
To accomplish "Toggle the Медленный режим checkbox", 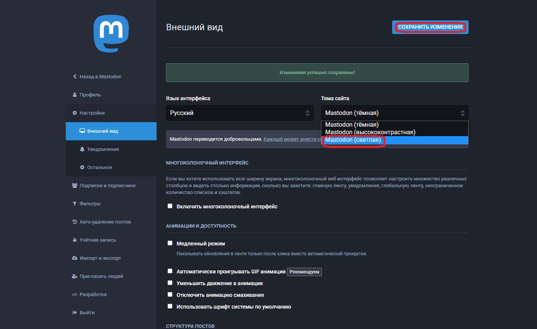I will pyautogui.click(x=170, y=243).
